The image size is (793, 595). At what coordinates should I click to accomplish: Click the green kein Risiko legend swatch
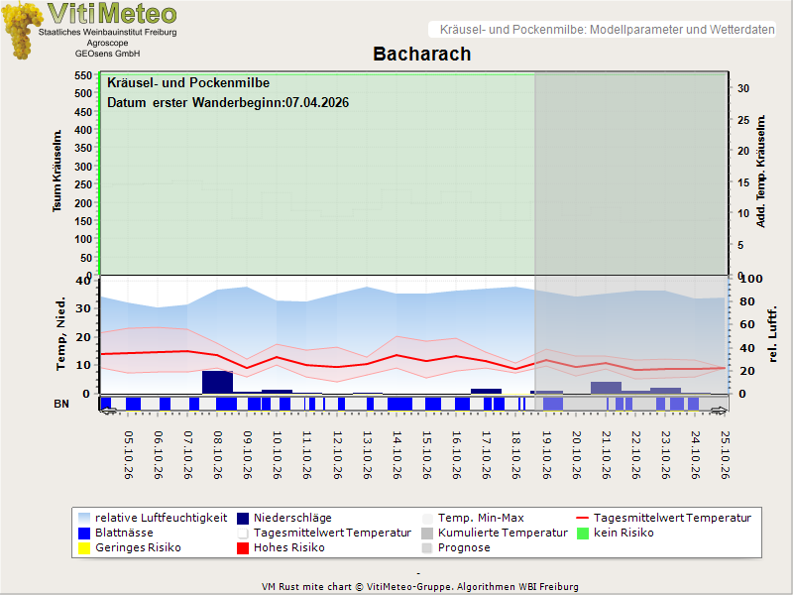[x=583, y=533]
